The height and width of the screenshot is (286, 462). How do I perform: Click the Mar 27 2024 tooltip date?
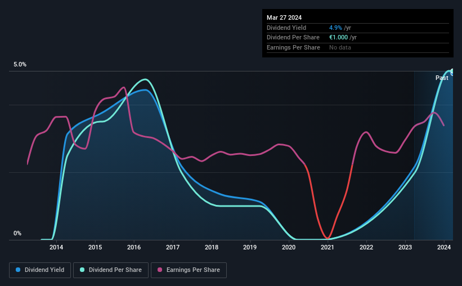click(284, 17)
